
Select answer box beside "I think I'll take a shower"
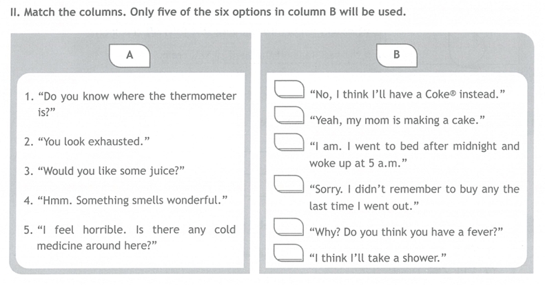point(289,253)
